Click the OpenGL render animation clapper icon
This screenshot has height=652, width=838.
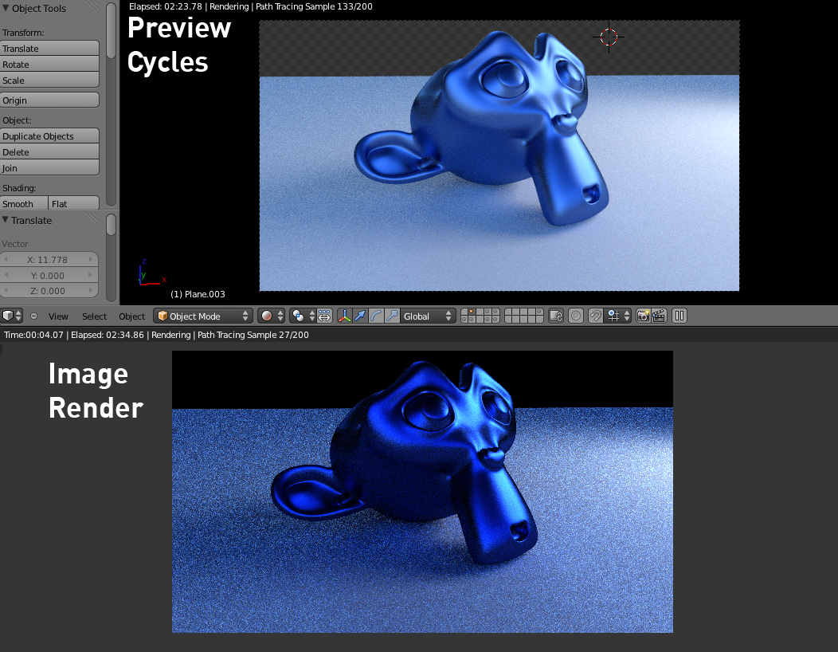tap(659, 316)
